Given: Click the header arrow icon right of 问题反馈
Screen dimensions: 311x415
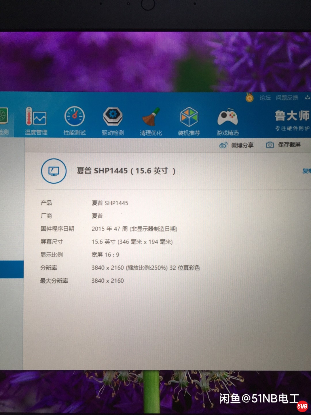Looking at the screenshot, I should pyautogui.click(x=307, y=98).
